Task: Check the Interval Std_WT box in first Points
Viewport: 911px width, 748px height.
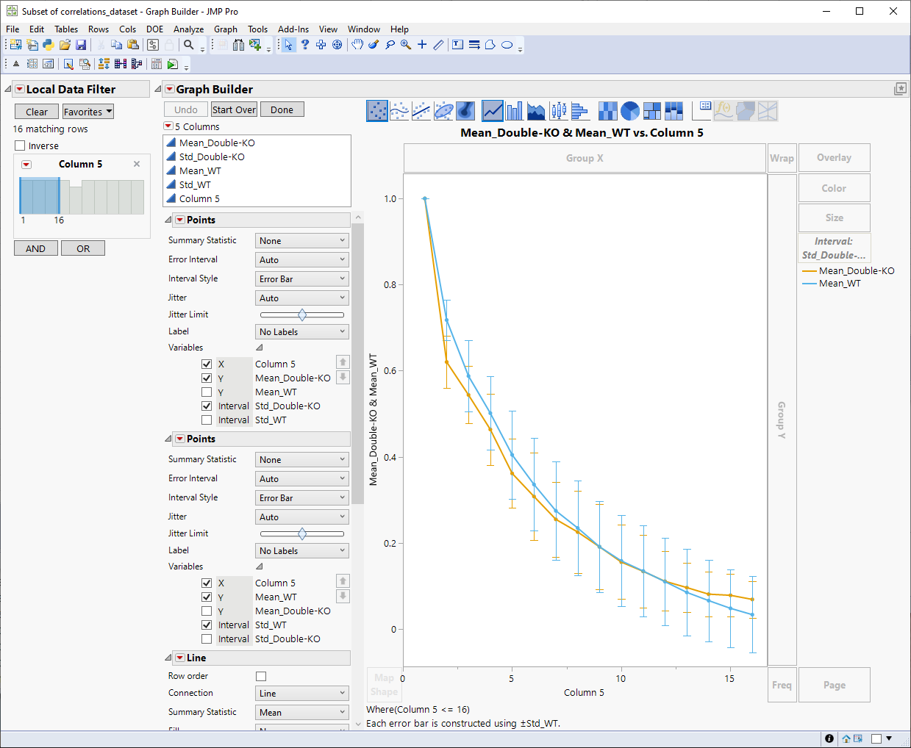Action: point(207,420)
